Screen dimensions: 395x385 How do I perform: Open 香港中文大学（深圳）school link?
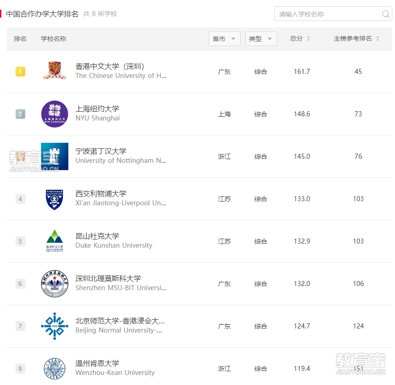(x=110, y=66)
